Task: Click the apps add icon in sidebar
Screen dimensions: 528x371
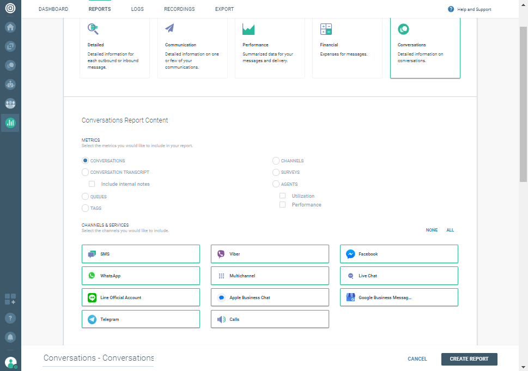Action: (10, 299)
